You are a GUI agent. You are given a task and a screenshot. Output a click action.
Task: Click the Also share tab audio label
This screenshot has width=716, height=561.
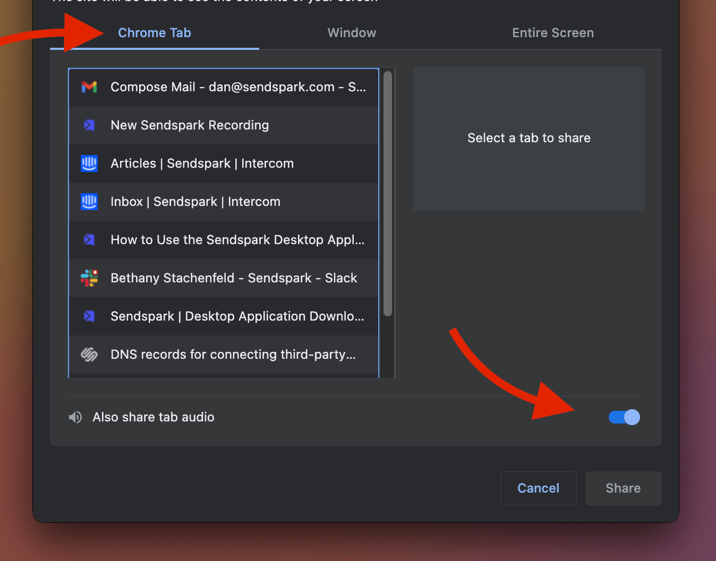[x=154, y=417]
